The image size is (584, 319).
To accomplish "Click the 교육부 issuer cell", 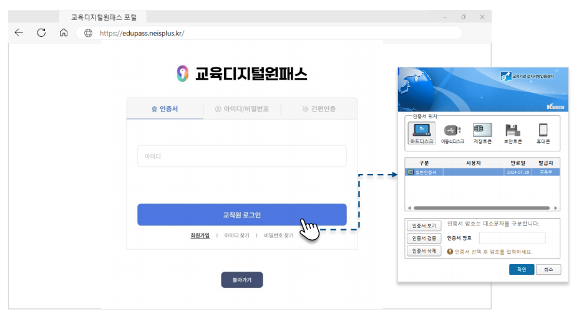I will (x=546, y=172).
